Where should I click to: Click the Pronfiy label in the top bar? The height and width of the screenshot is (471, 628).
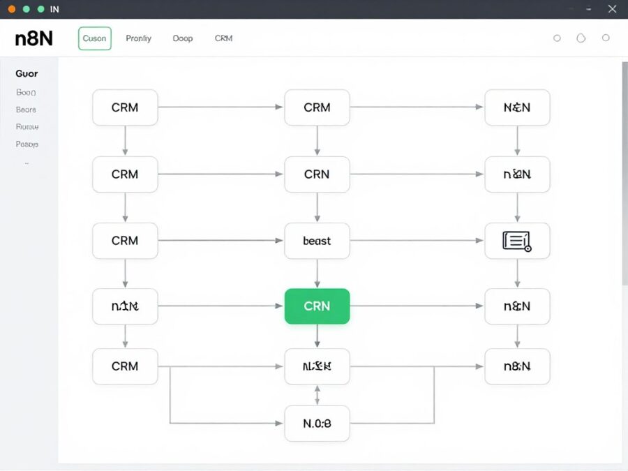[x=137, y=38]
